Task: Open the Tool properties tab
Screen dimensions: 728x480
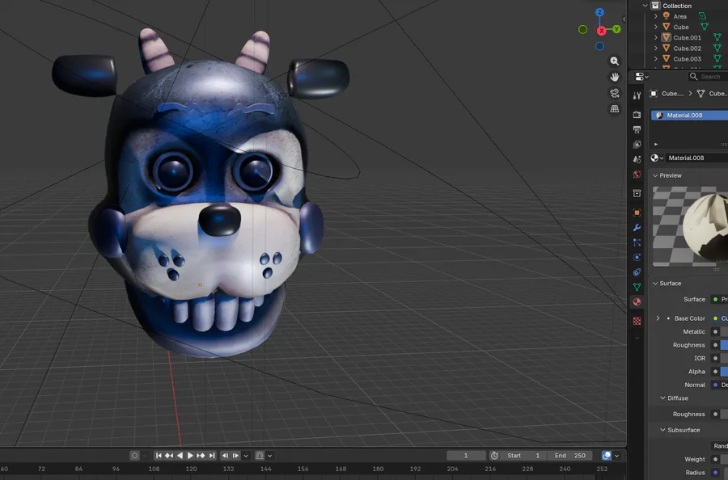Action: pyautogui.click(x=637, y=95)
